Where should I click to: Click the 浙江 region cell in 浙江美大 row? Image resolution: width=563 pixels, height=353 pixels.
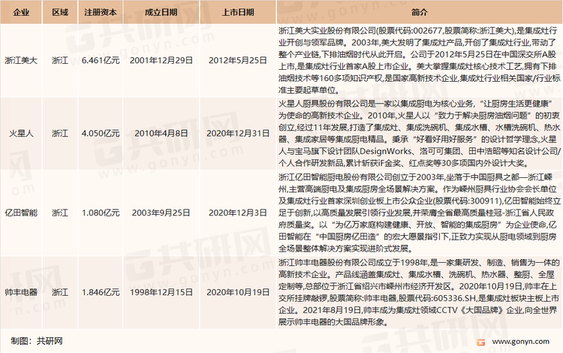tap(60, 60)
